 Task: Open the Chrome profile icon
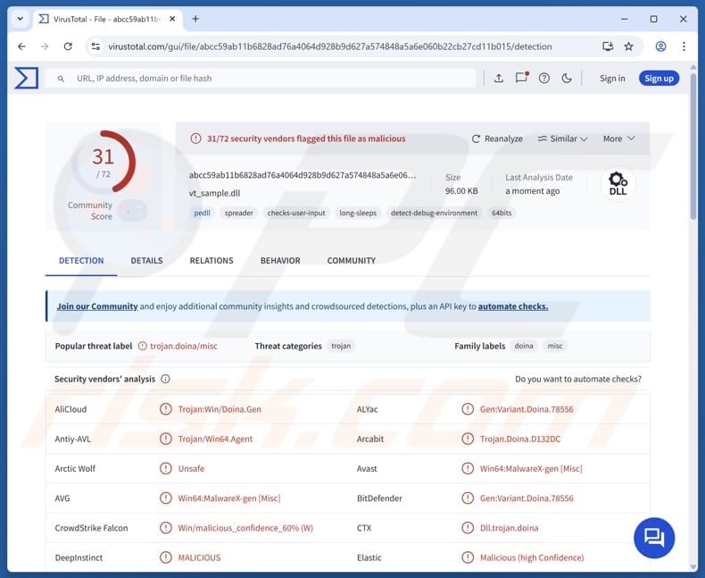pos(660,46)
